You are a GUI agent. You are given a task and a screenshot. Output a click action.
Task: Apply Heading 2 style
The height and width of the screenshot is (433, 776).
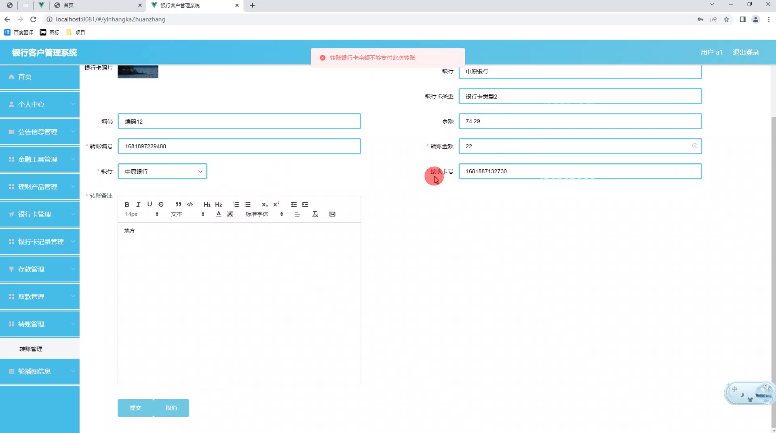click(219, 204)
